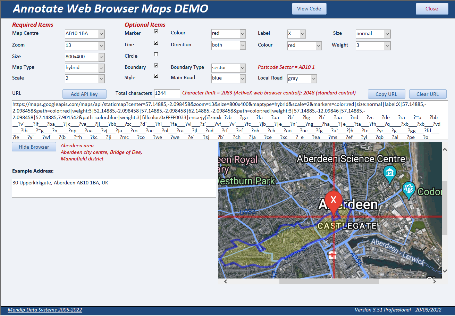
Task: Toggle the Marker checkbox
Action: (x=156, y=32)
